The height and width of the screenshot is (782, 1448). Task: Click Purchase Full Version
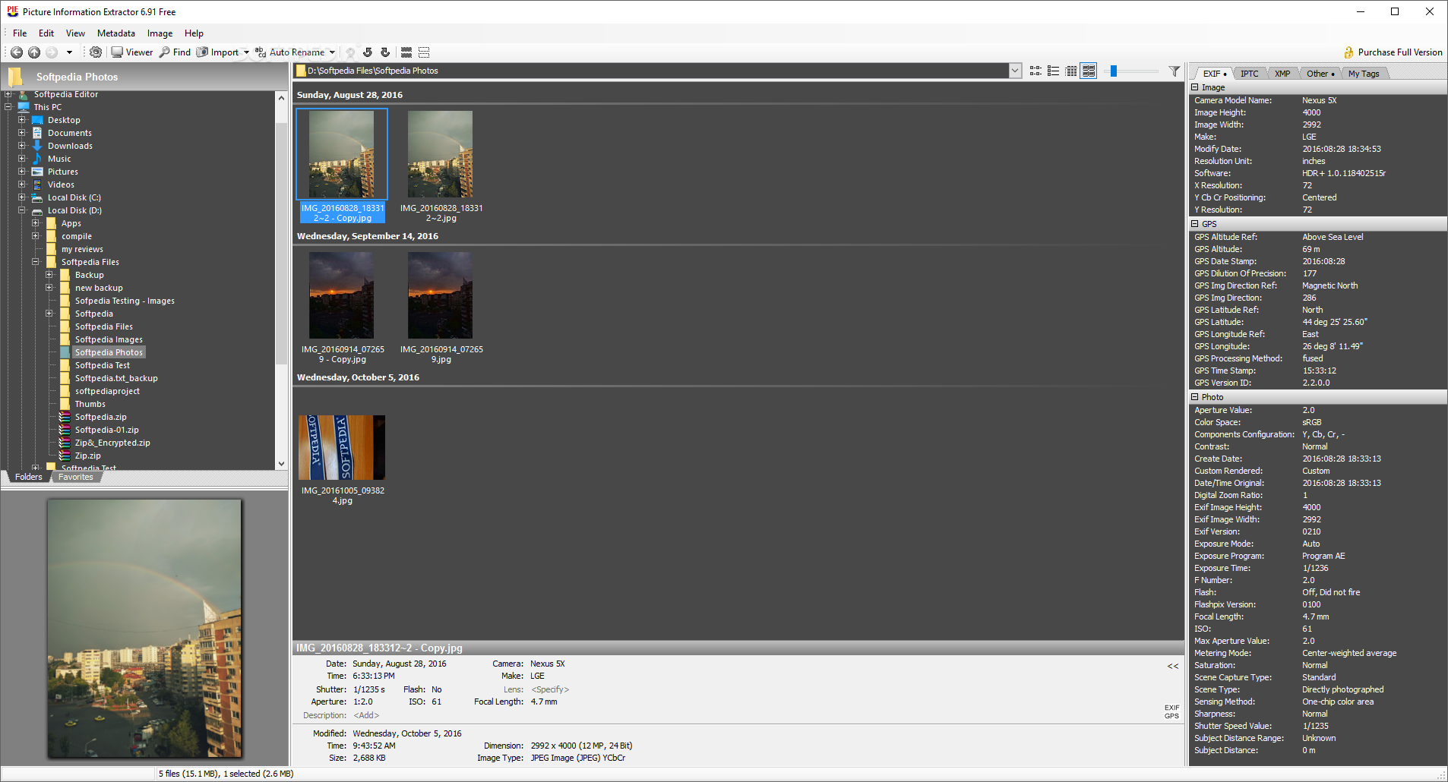[1393, 52]
